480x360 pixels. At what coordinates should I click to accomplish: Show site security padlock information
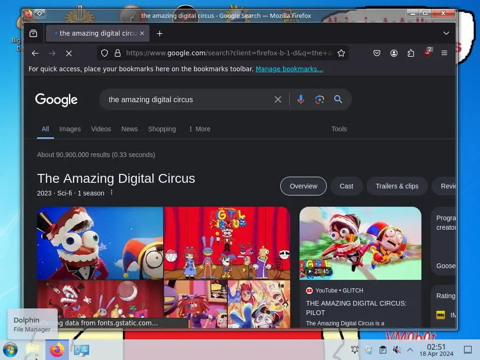[x=118, y=53]
